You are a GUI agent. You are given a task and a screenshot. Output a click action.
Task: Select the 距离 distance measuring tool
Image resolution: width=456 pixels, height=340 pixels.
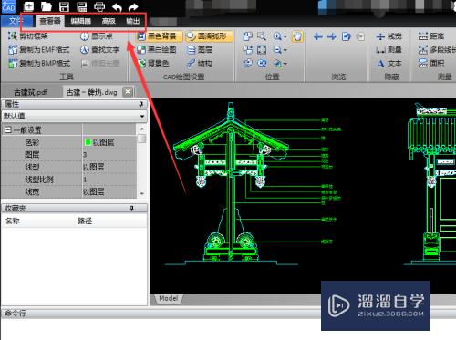(431, 36)
